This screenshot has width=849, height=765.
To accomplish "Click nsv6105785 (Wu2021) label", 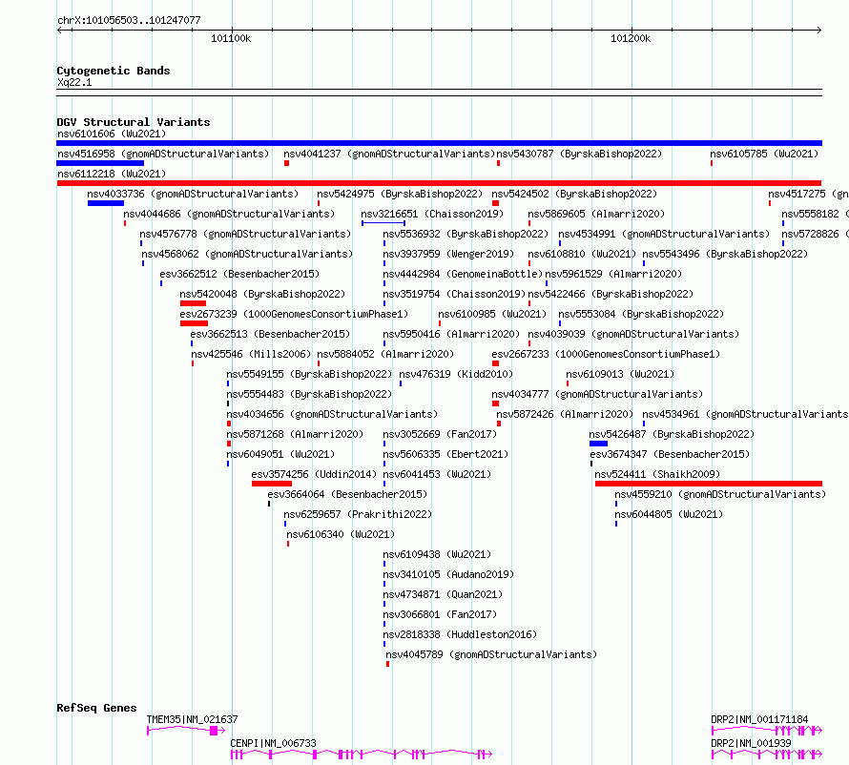I will [764, 154].
